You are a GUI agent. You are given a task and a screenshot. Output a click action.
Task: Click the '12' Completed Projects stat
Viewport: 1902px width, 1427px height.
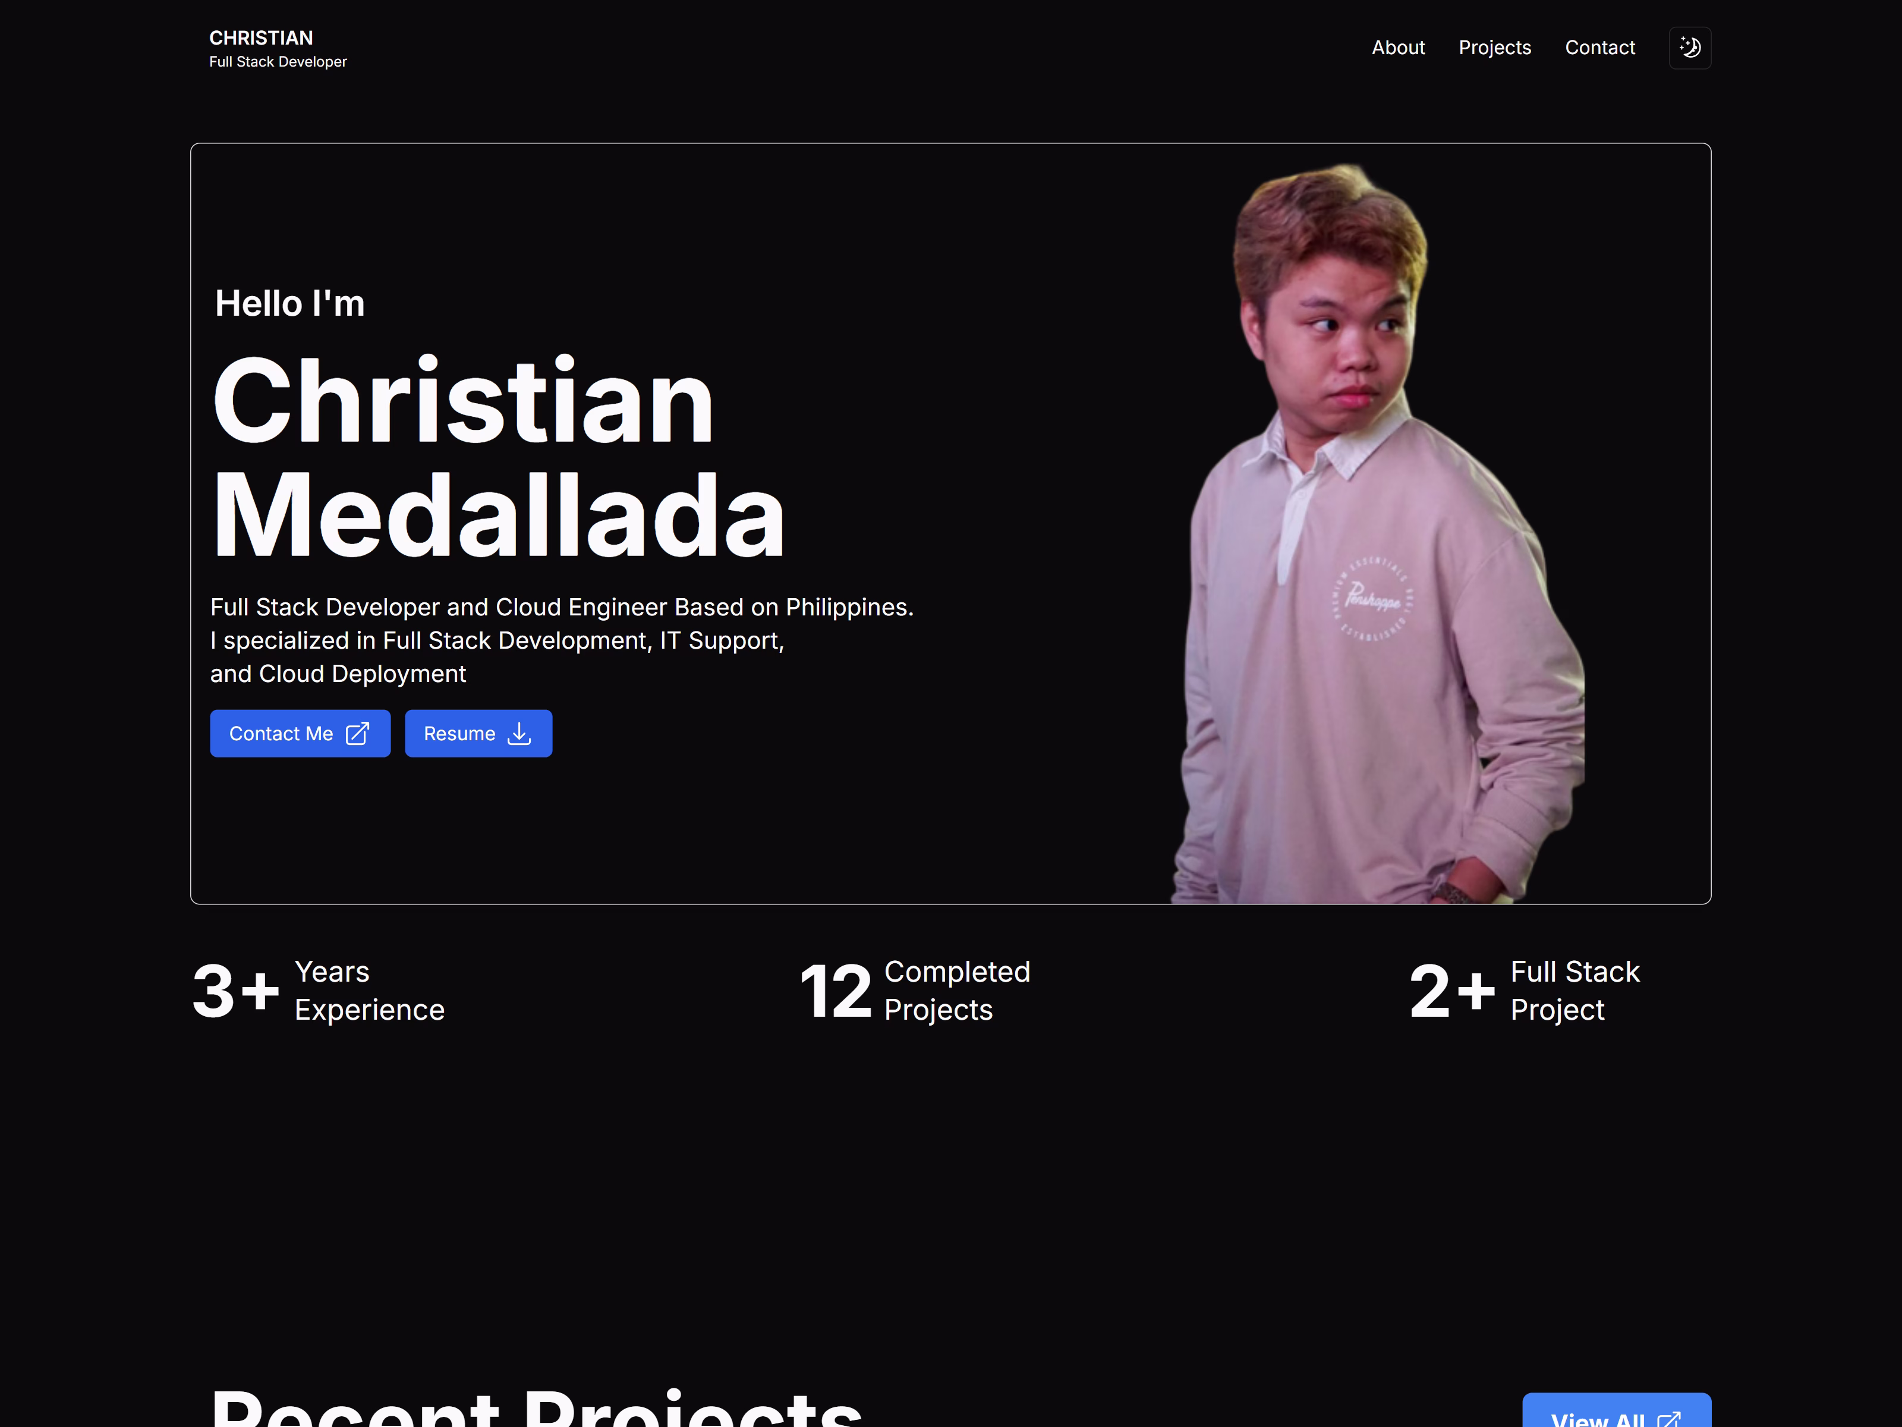tap(914, 990)
